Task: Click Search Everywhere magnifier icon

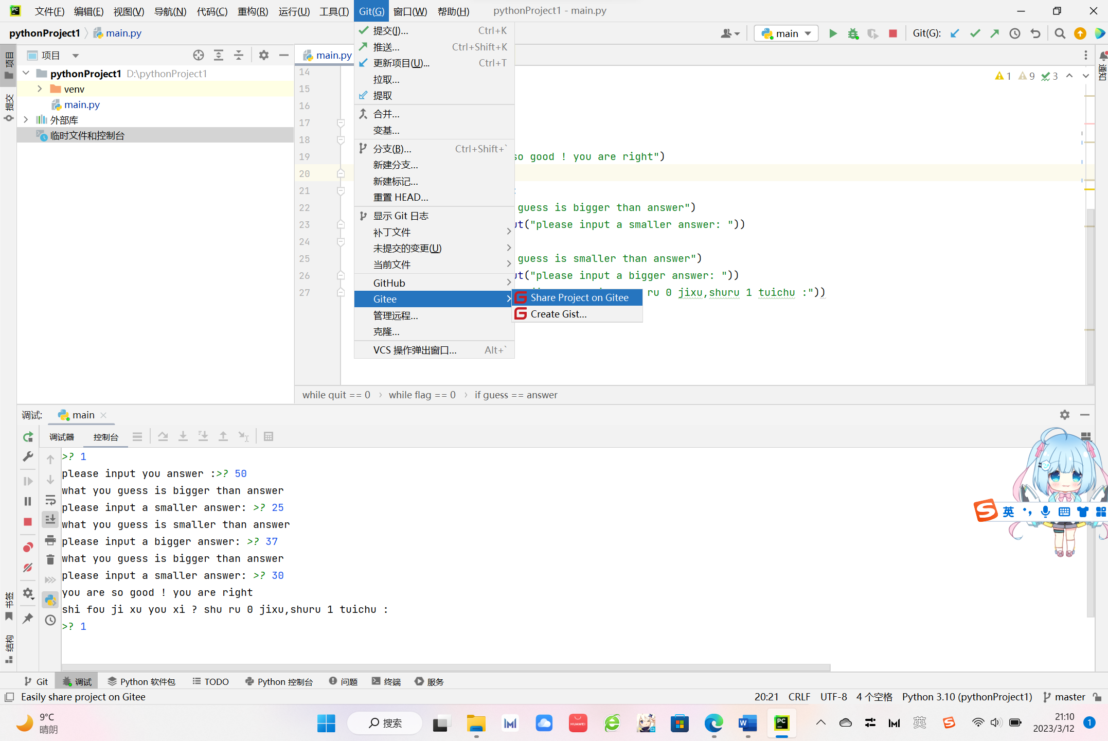Action: click(x=1060, y=33)
